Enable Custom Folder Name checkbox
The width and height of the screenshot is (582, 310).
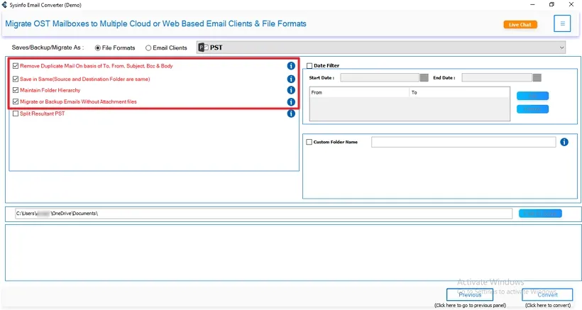point(309,142)
